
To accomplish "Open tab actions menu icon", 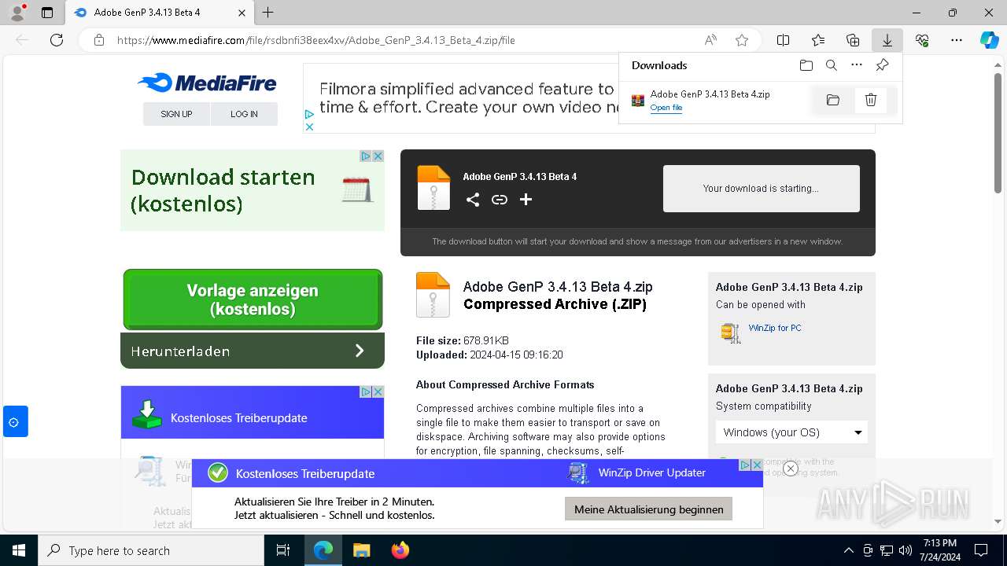I will coord(47,13).
